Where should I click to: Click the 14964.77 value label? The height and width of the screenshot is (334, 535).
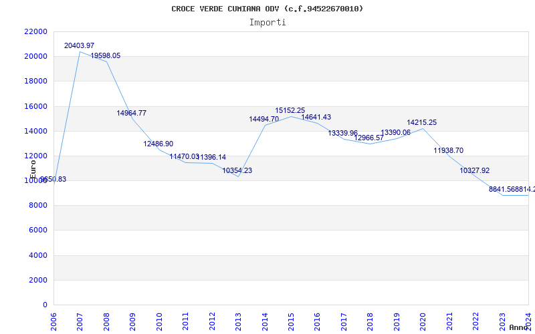pos(131,113)
